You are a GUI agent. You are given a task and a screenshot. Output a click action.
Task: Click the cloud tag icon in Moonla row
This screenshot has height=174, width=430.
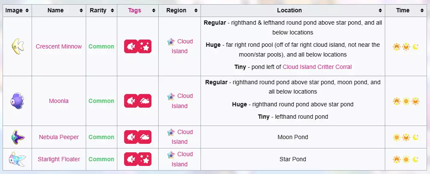pos(145,101)
